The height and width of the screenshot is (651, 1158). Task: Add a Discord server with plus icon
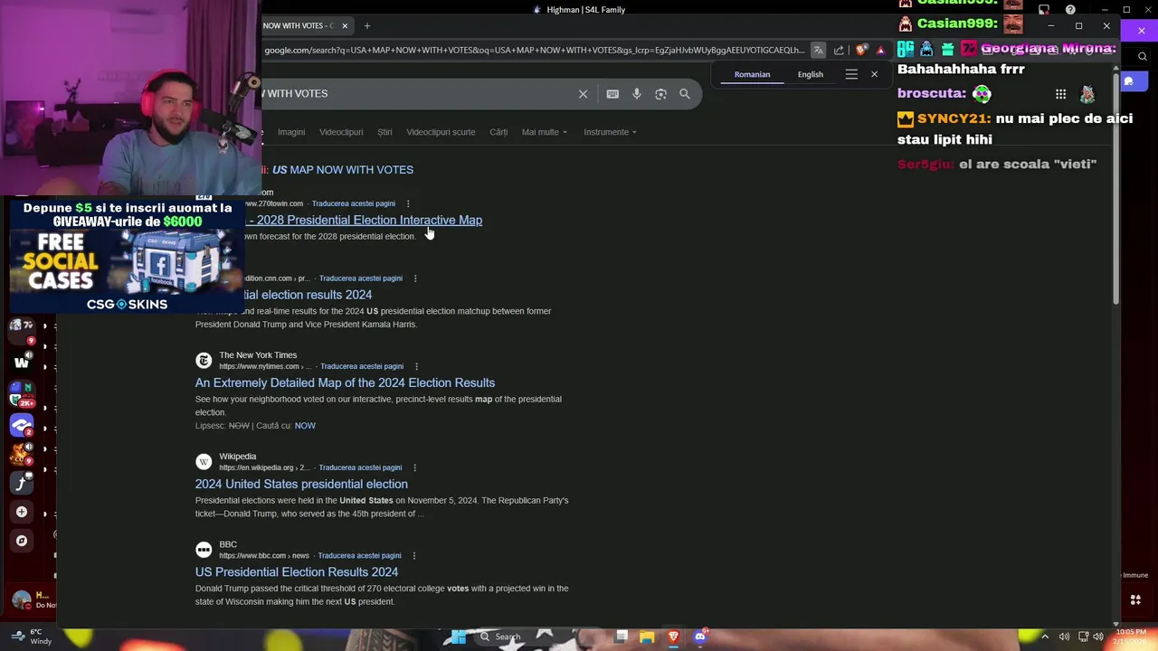point(22,512)
